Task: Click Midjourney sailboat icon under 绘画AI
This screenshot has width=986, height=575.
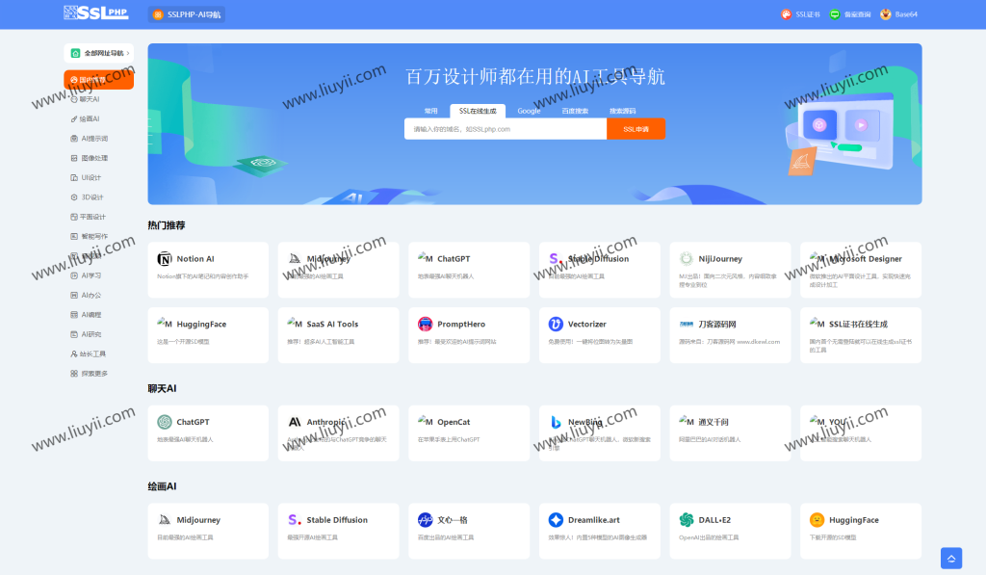Action: (x=165, y=520)
